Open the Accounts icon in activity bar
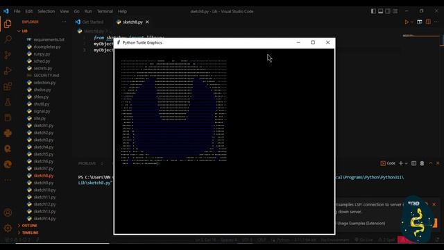444x250 pixels. coord(8,212)
